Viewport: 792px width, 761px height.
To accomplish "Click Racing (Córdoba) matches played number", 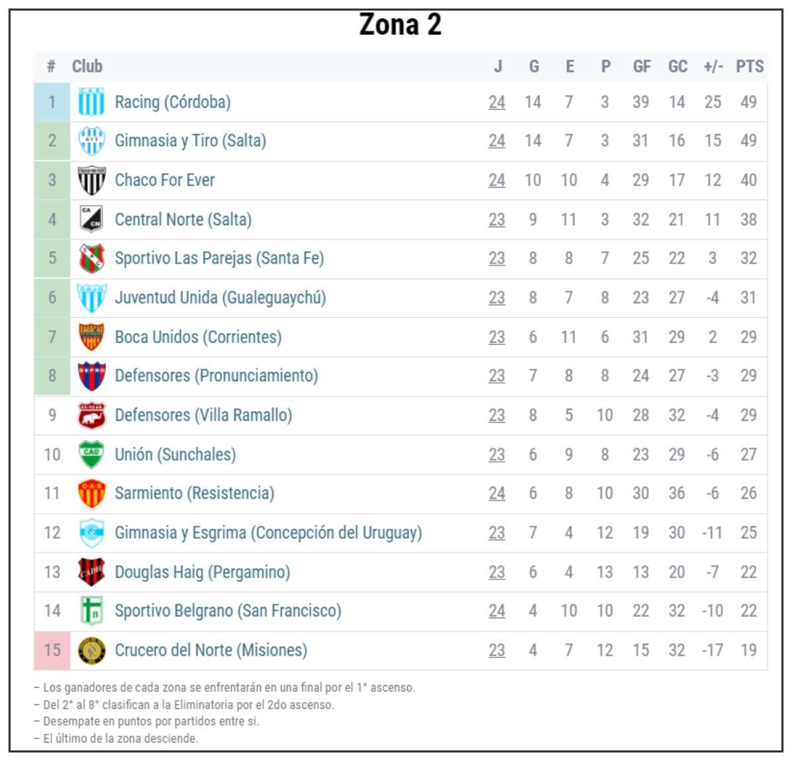I will [497, 102].
